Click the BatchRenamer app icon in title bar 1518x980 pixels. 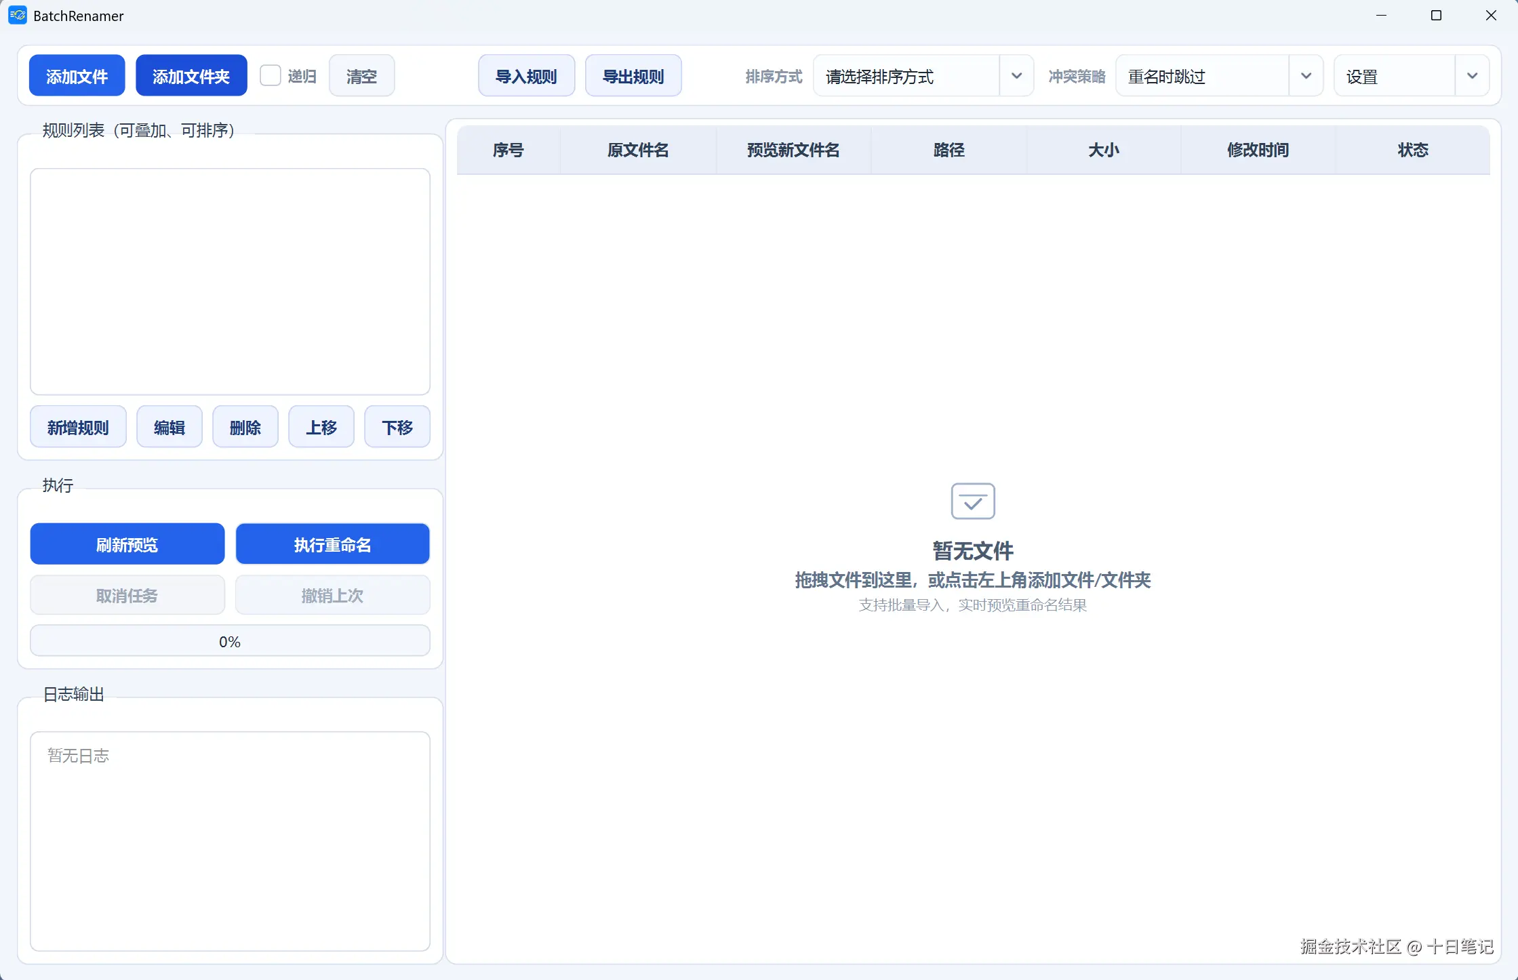pos(18,15)
